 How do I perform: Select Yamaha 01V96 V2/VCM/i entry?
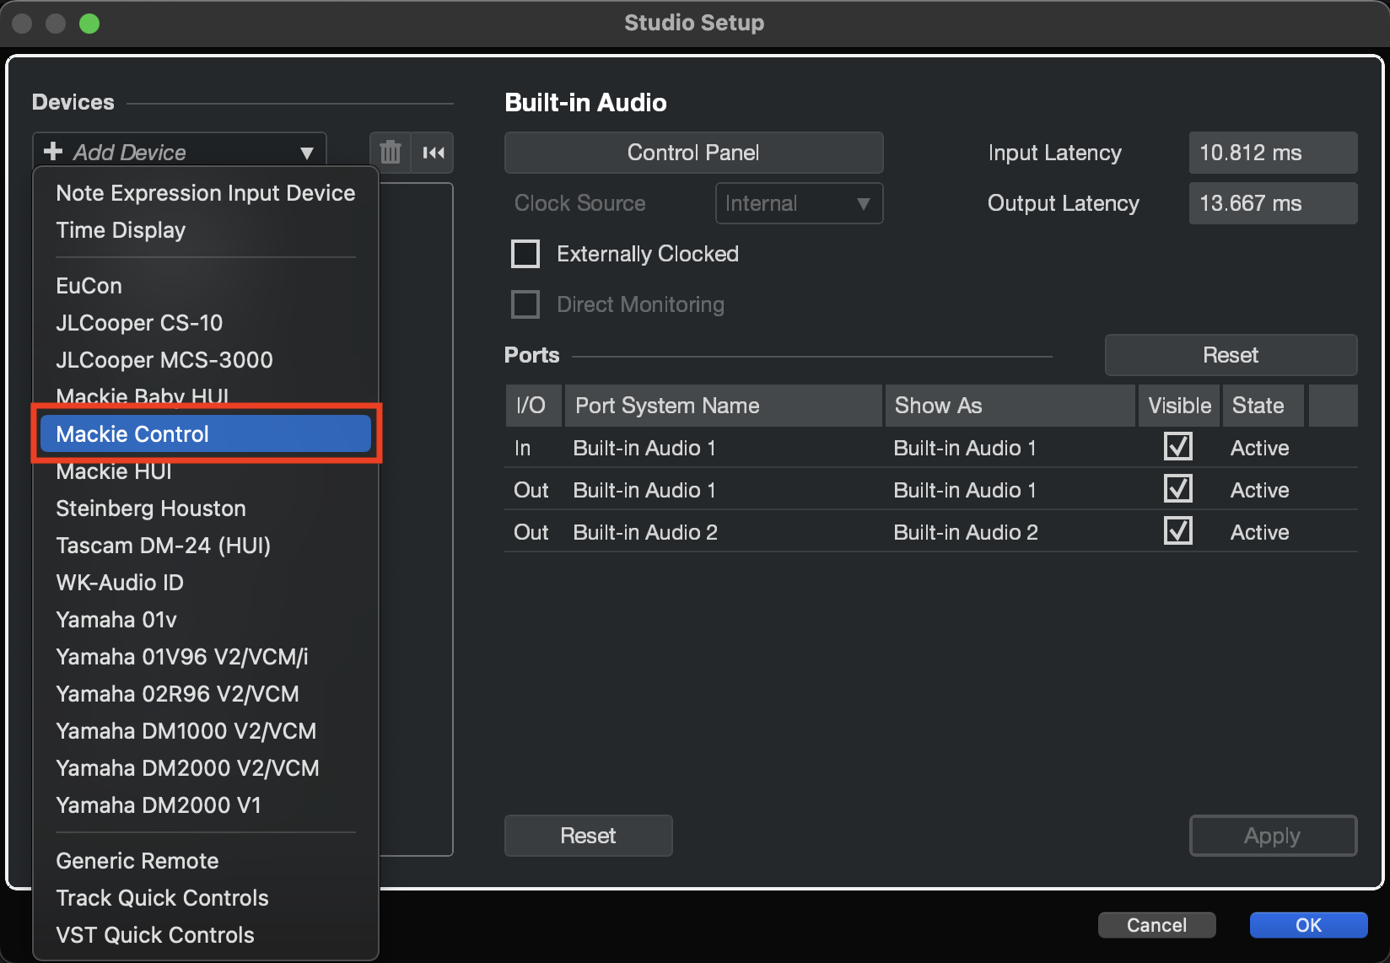click(206, 657)
